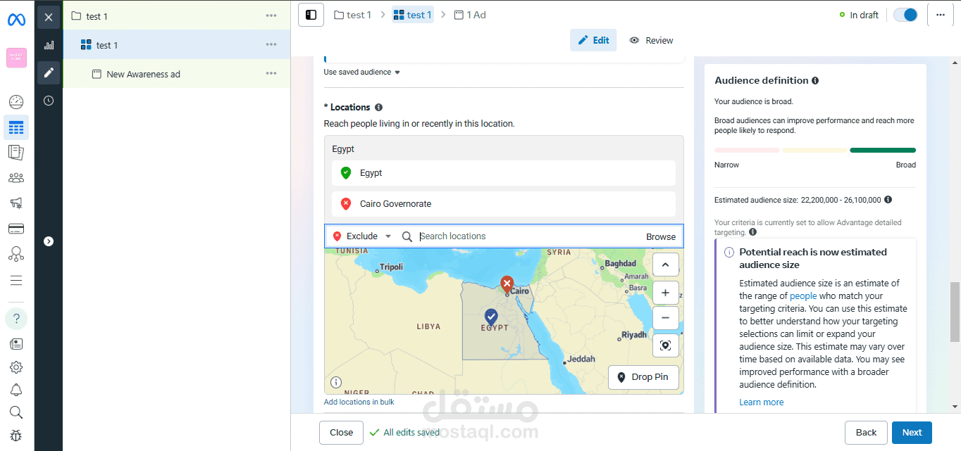
Task: Click the Back button
Action: click(x=866, y=433)
